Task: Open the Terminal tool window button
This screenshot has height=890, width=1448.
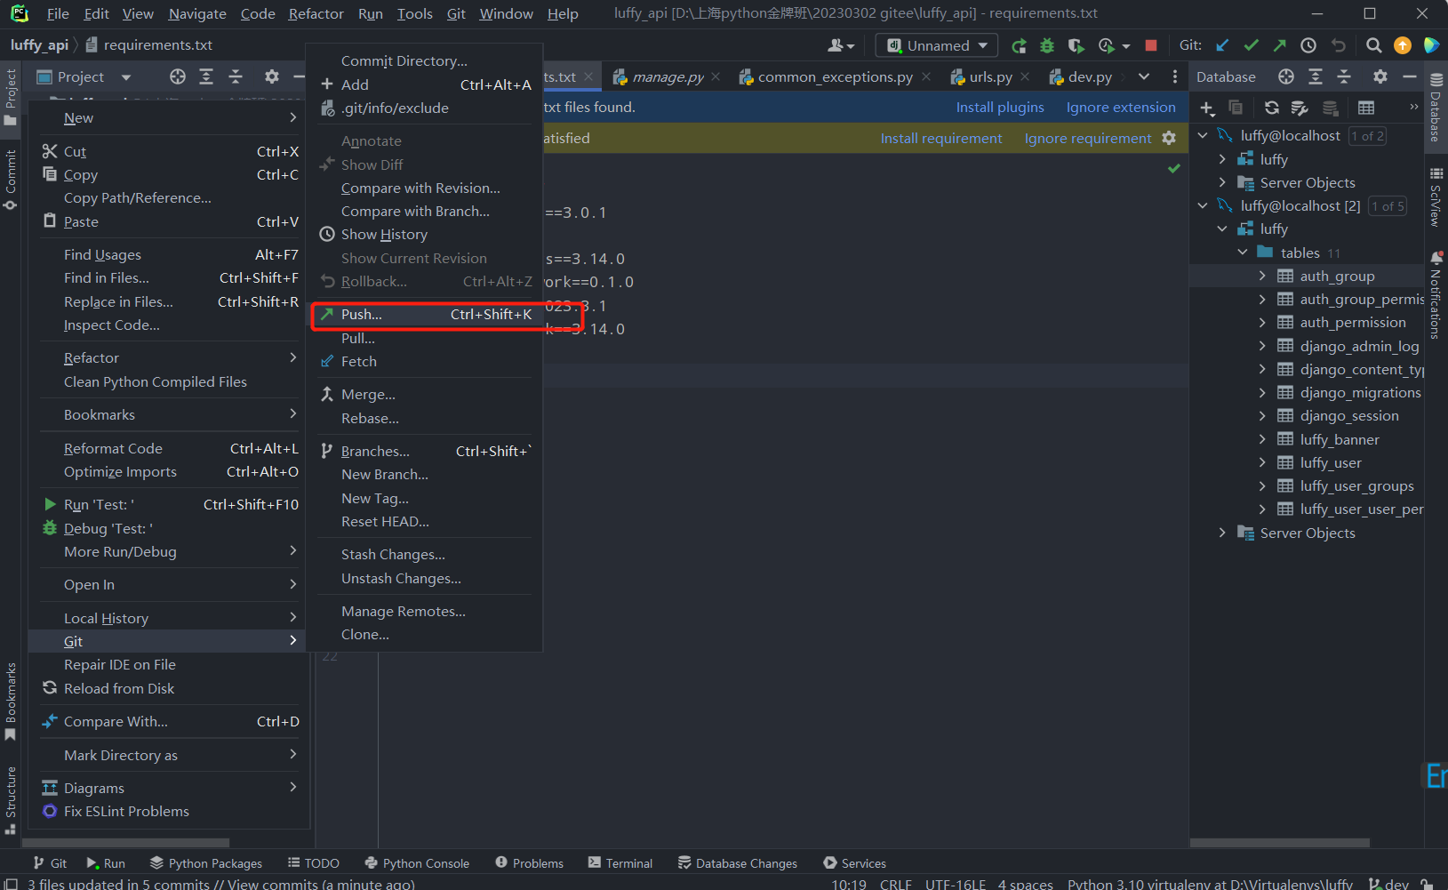Action: 620,862
